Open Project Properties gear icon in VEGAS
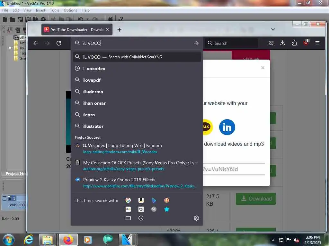This screenshot has width=329, height=246. coord(43,19)
